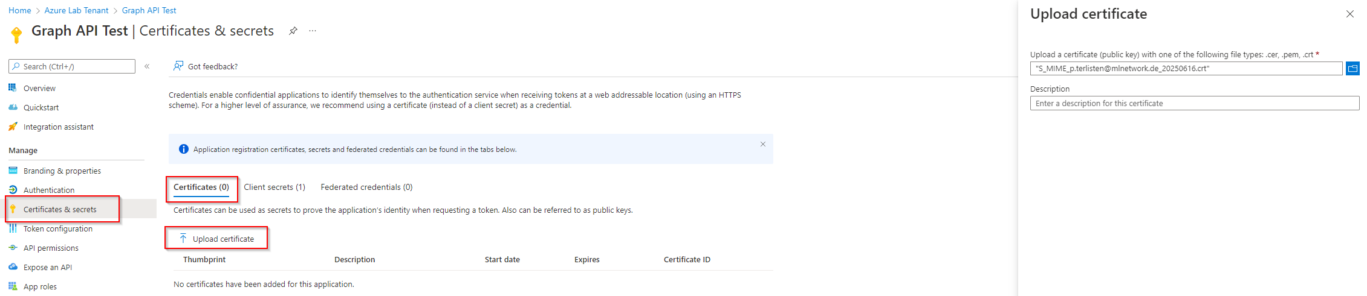The image size is (1367, 296).
Task: Click the Description column header
Action: (x=355, y=260)
